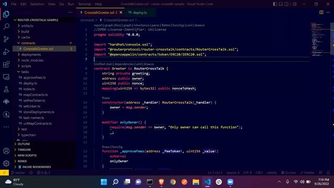Screen dimensions: 334x188
Task: Toggle primary side bar layout icon
Action: click(275, 4)
